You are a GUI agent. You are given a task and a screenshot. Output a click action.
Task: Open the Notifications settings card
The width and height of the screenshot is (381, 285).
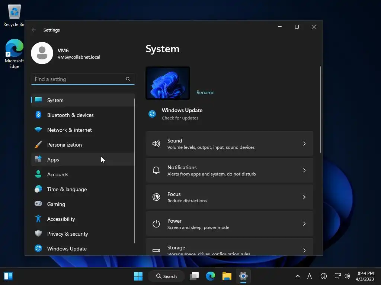point(229,170)
